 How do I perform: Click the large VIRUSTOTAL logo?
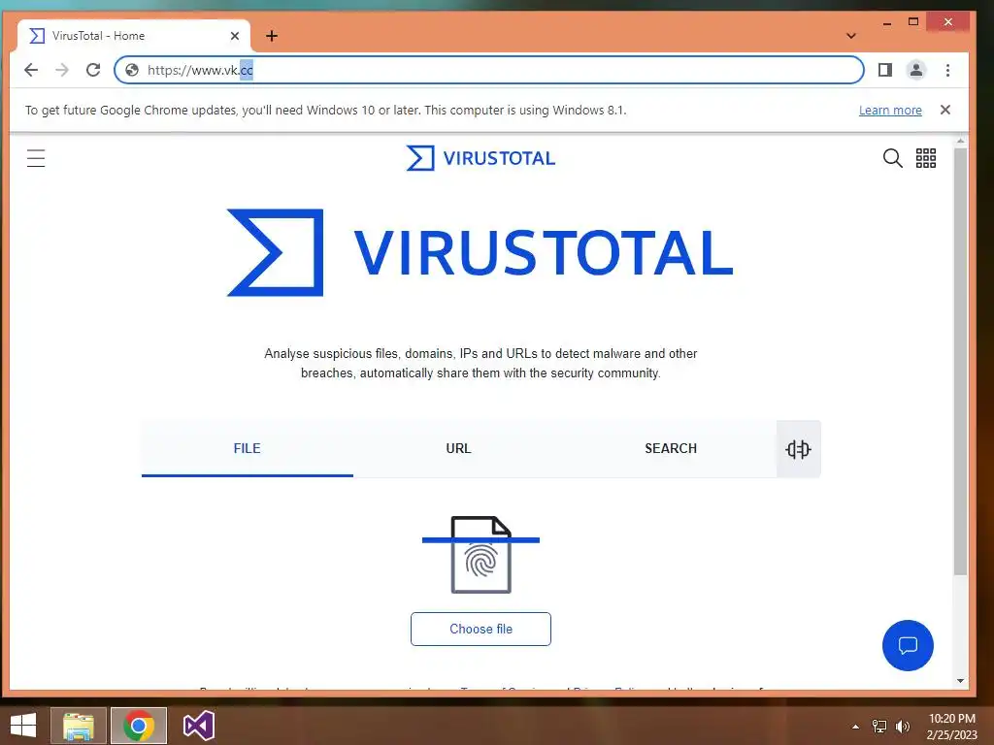(480, 252)
